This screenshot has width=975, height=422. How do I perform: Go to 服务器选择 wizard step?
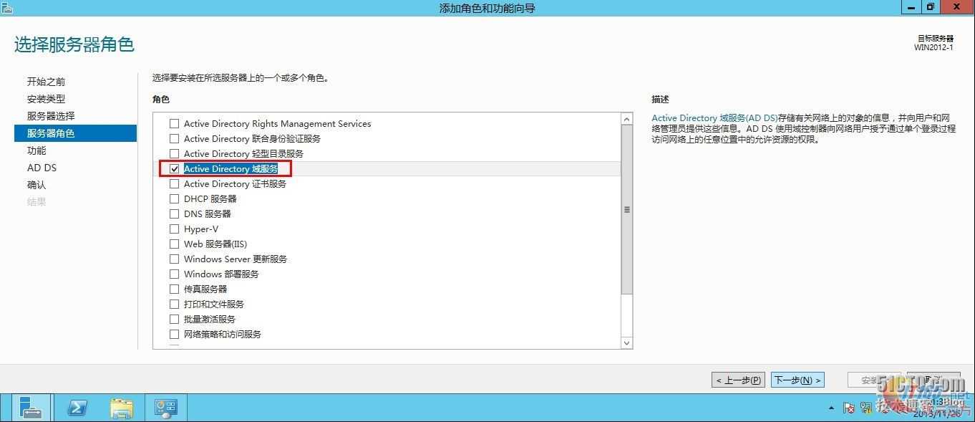(x=51, y=116)
